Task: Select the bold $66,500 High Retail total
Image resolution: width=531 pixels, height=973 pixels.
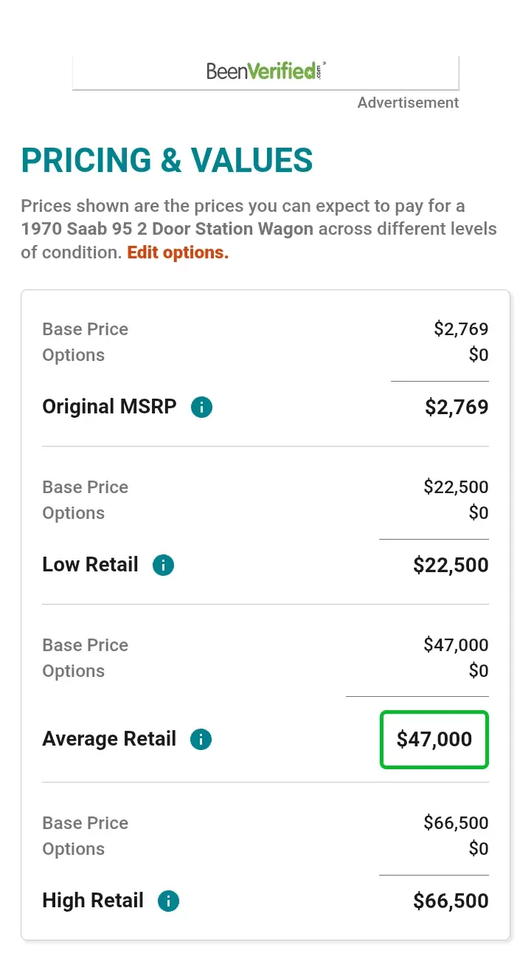Action: click(451, 901)
